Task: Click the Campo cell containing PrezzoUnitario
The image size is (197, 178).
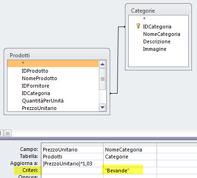Action: click(x=72, y=150)
